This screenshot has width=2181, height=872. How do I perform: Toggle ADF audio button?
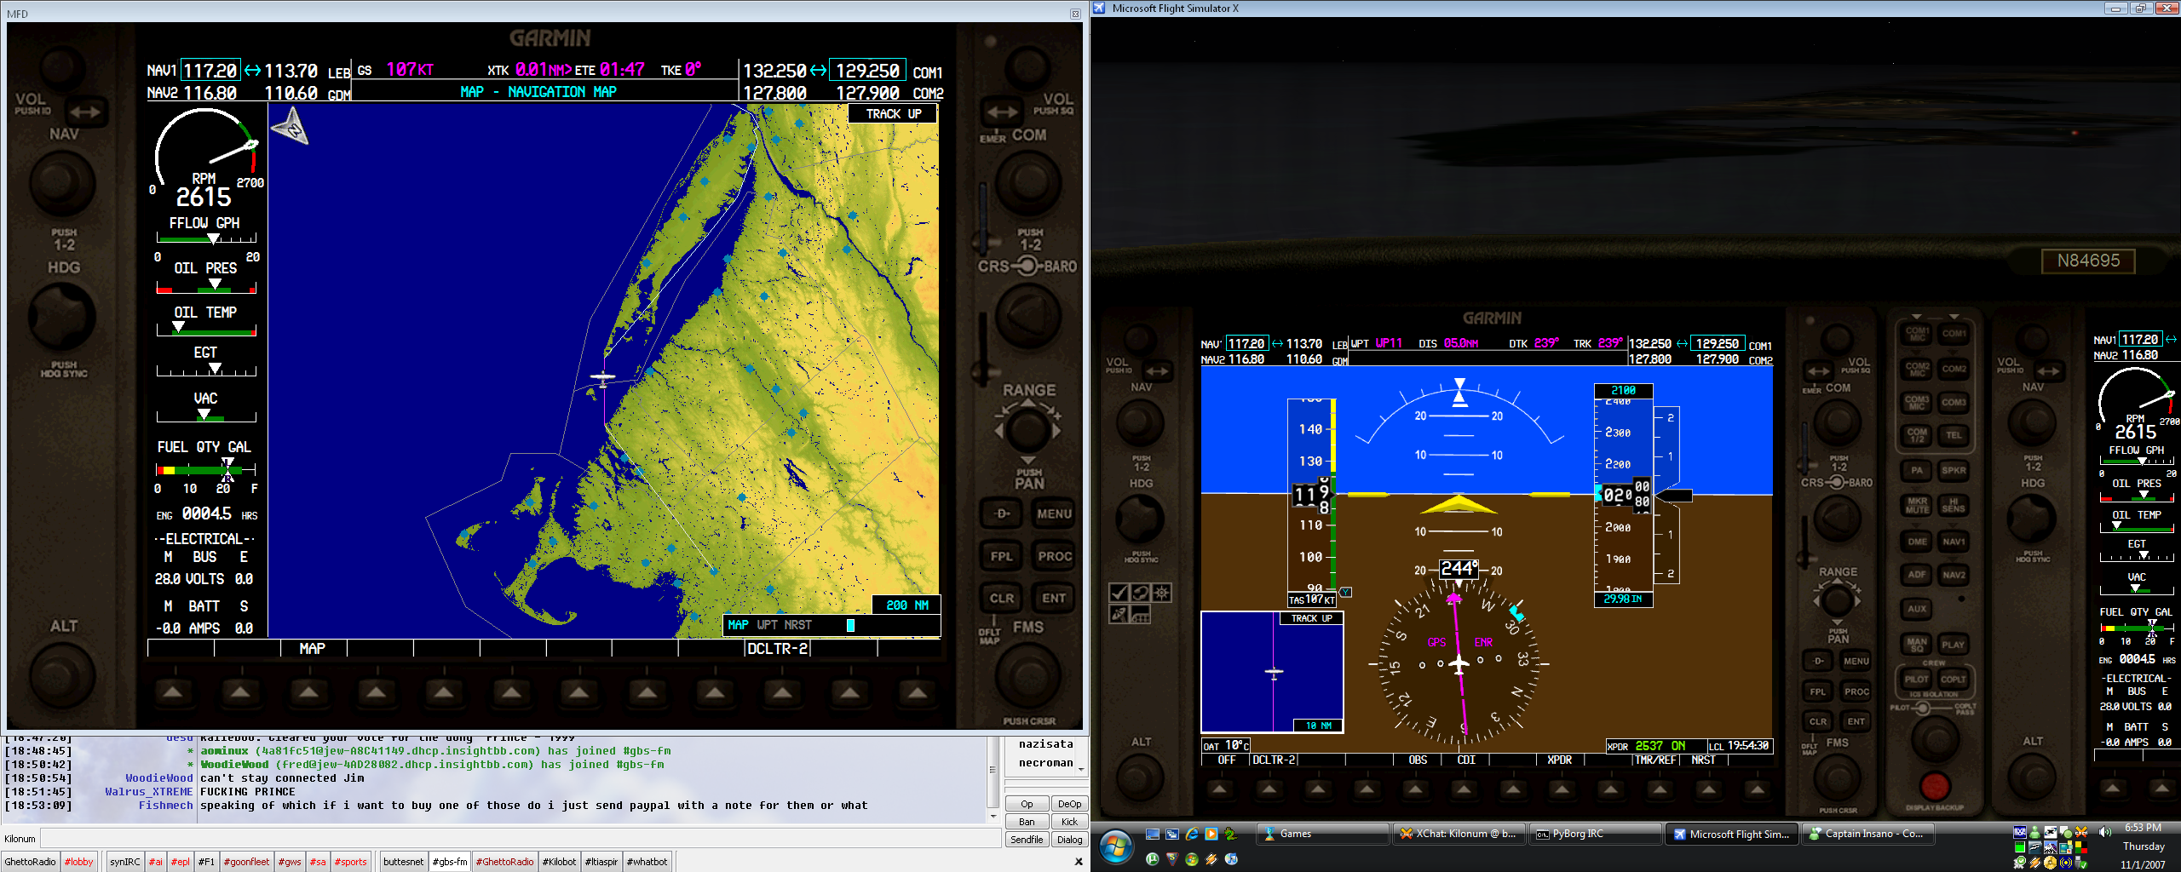(1917, 575)
